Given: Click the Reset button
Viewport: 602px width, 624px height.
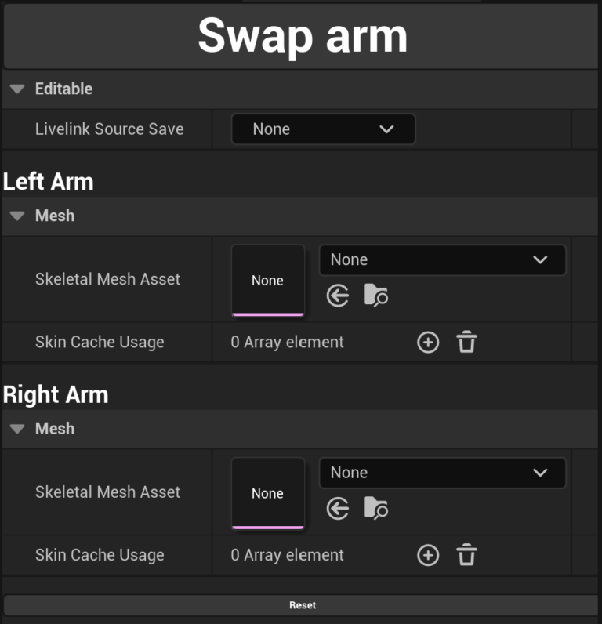Looking at the screenshot, I should point(302,605).
